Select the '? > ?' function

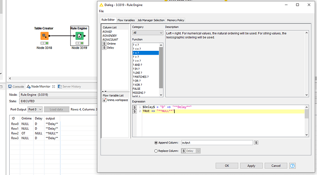tap(146, 57)
